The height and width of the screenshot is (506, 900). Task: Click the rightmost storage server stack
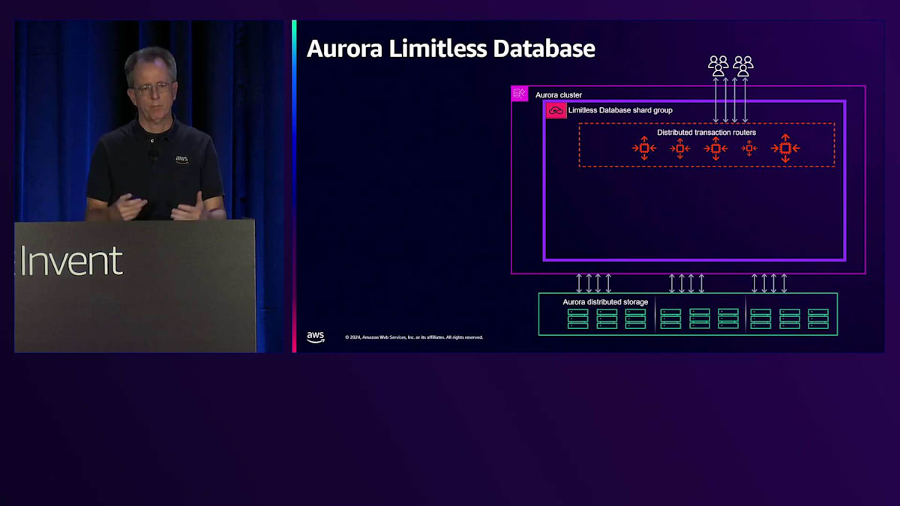pyautogui.click(x=818, y=319)
